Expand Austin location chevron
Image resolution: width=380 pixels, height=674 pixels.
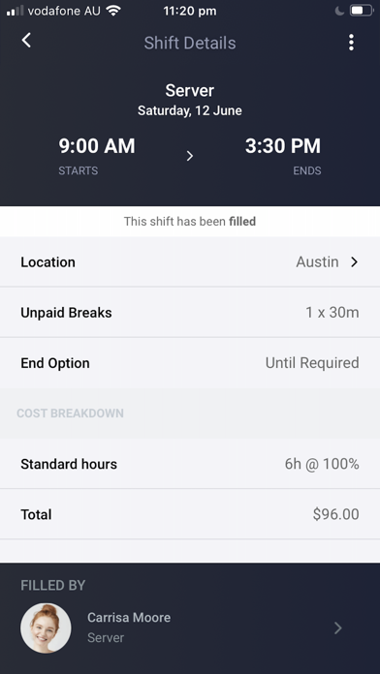(354, 261)
